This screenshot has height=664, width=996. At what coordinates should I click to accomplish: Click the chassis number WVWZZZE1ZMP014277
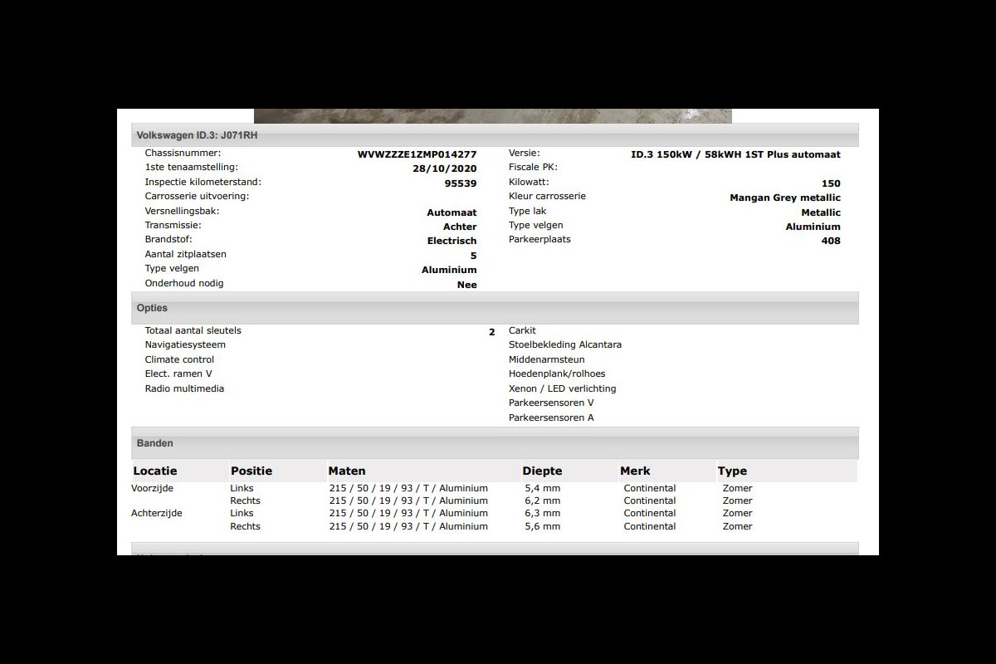pyautogui.click(x=417, y=154)
